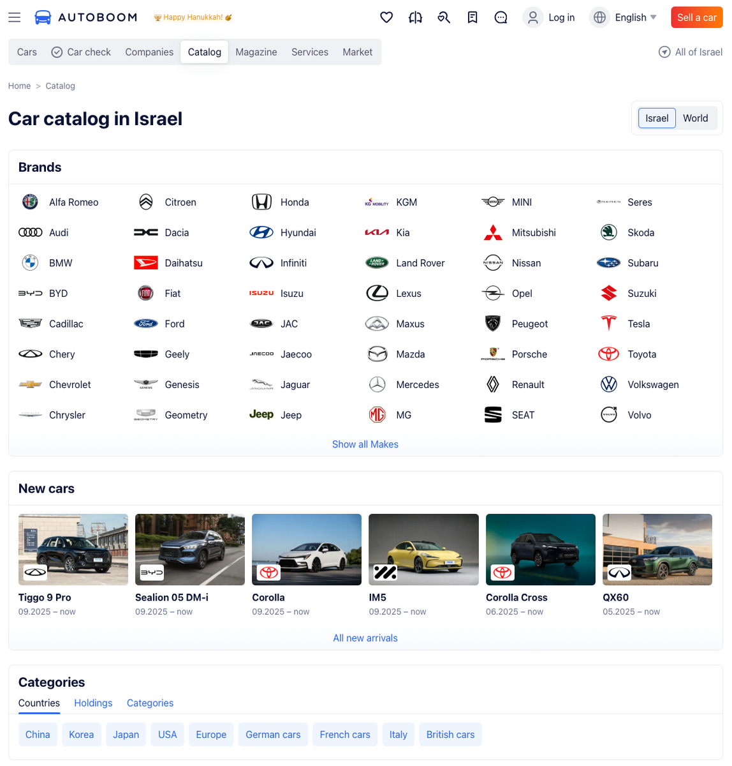The image size is (732, 766).
Task: Open favorites heart icon
Action: pos(386,17)
